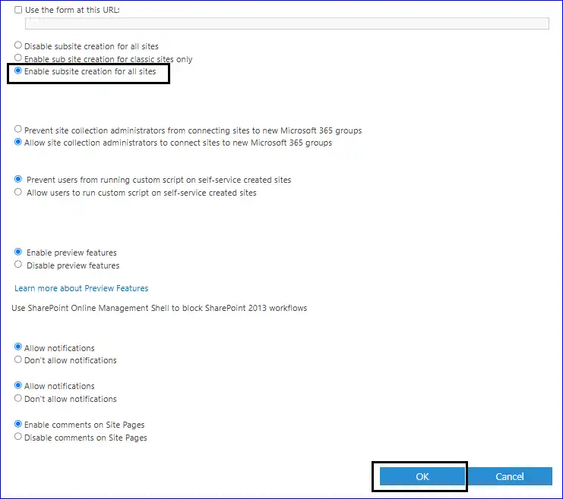Open 'Learn more about Preview Features' link
563x499 pixels.
pyautogui.click(x=81, y=288)
